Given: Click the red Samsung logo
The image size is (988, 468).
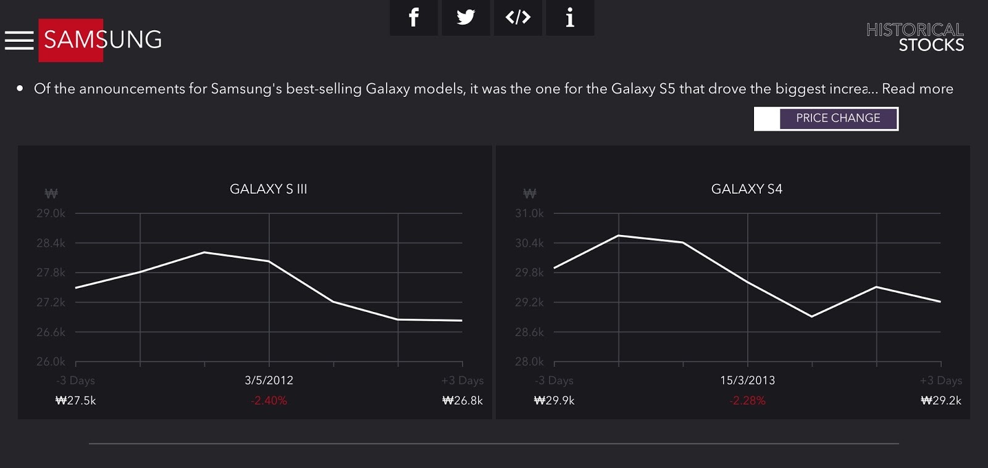Looking at the screenshot, I should click(x=71, y=40).
